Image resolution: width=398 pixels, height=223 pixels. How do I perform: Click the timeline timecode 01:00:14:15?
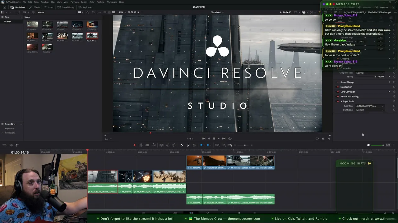pyautogui.click(x=20, y=152)
